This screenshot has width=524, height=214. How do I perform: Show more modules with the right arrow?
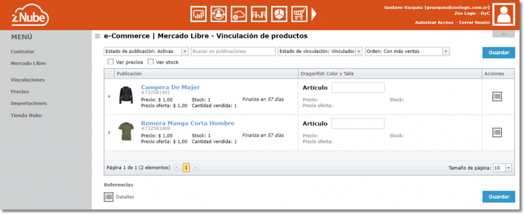click(x=314, y=14)
